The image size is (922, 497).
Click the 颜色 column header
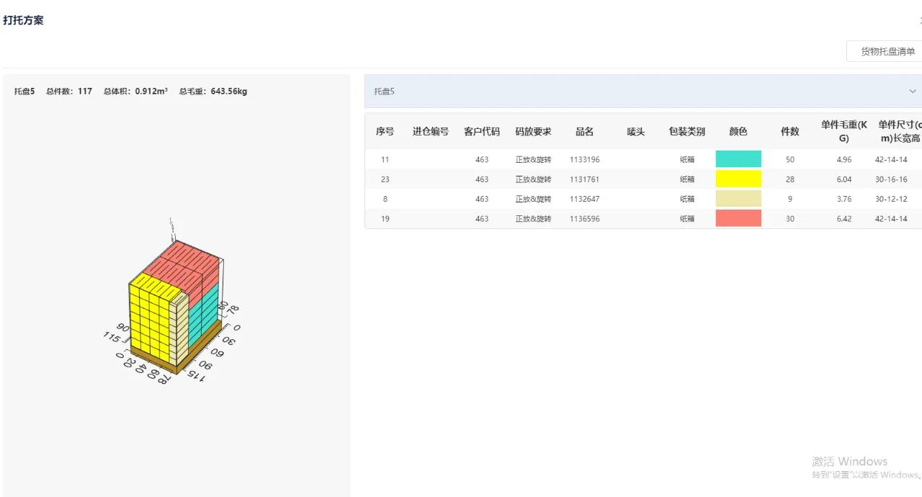738,132
